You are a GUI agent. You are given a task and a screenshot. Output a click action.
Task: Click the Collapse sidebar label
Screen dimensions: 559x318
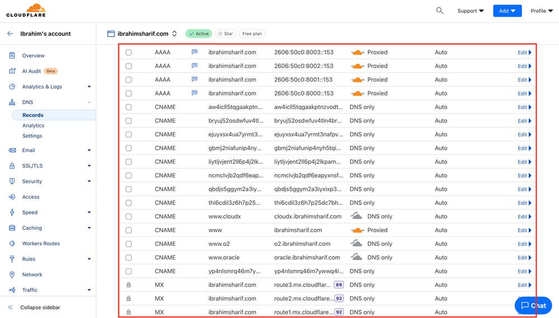coord(40,307)
